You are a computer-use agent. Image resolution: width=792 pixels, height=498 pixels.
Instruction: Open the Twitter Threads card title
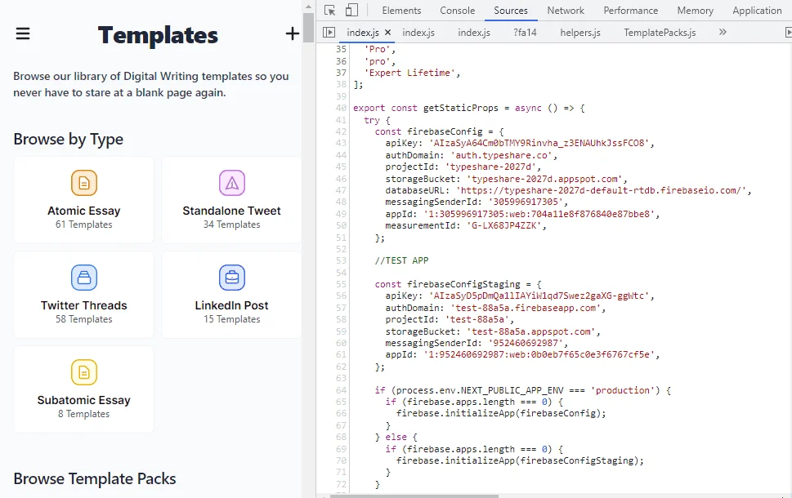(84, 305)
